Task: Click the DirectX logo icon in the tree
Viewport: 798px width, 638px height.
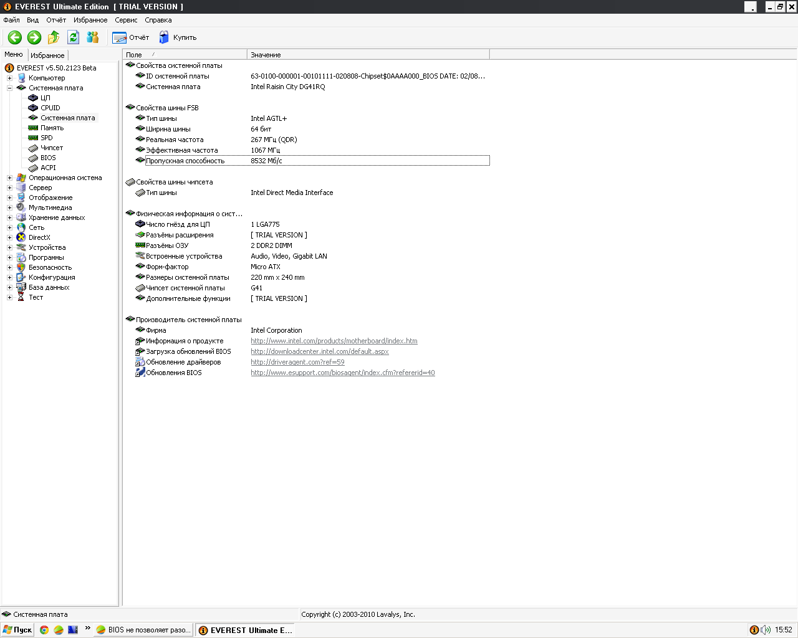Action: pos(21,237)
